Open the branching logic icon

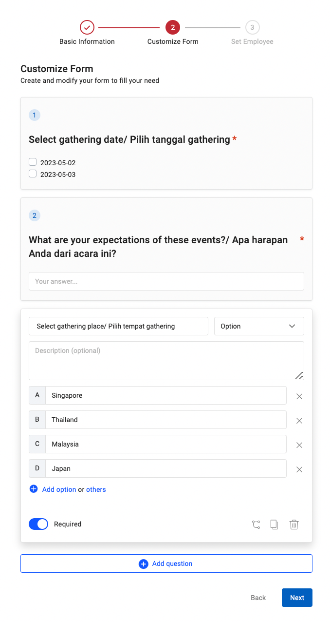pyautogui.click(x=256, y=524)
